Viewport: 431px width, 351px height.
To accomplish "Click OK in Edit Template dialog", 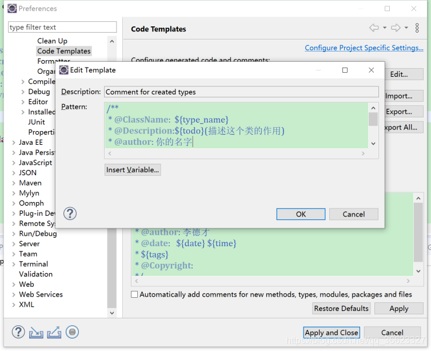I will point(301,214).
